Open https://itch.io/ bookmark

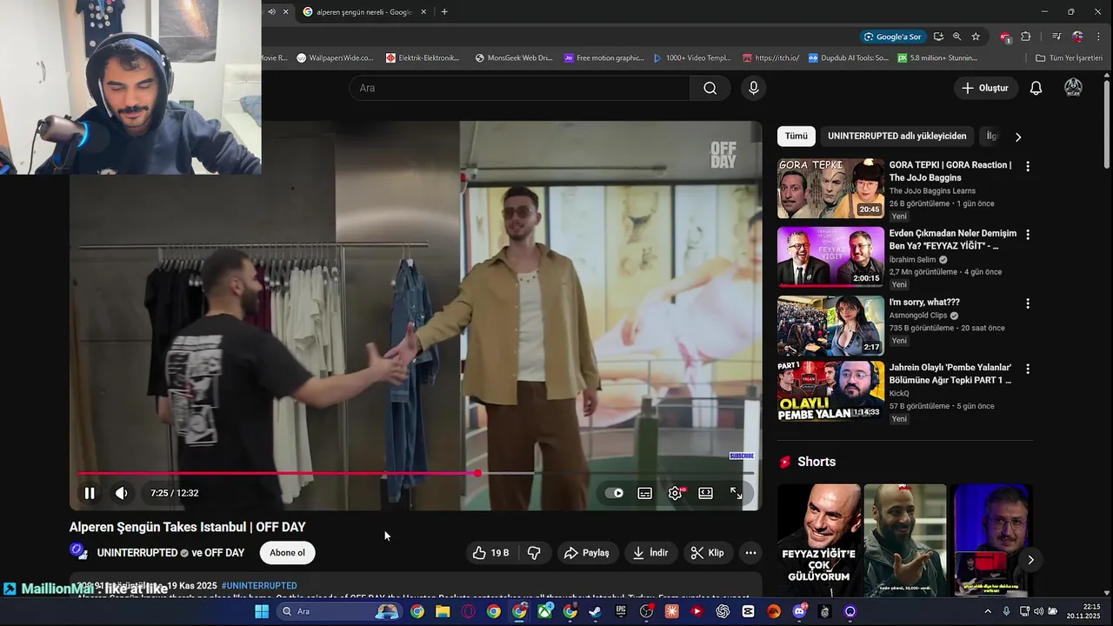coord(770,58)
